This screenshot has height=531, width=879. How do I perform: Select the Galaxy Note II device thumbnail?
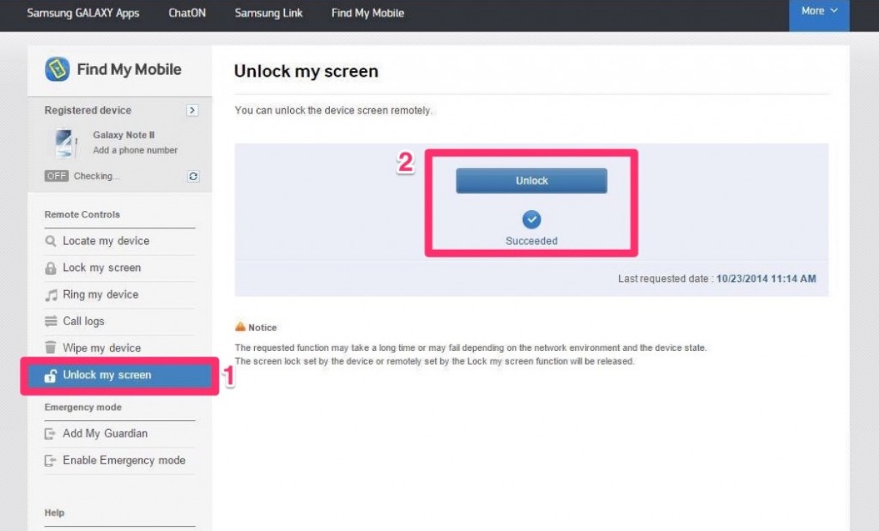66,143
